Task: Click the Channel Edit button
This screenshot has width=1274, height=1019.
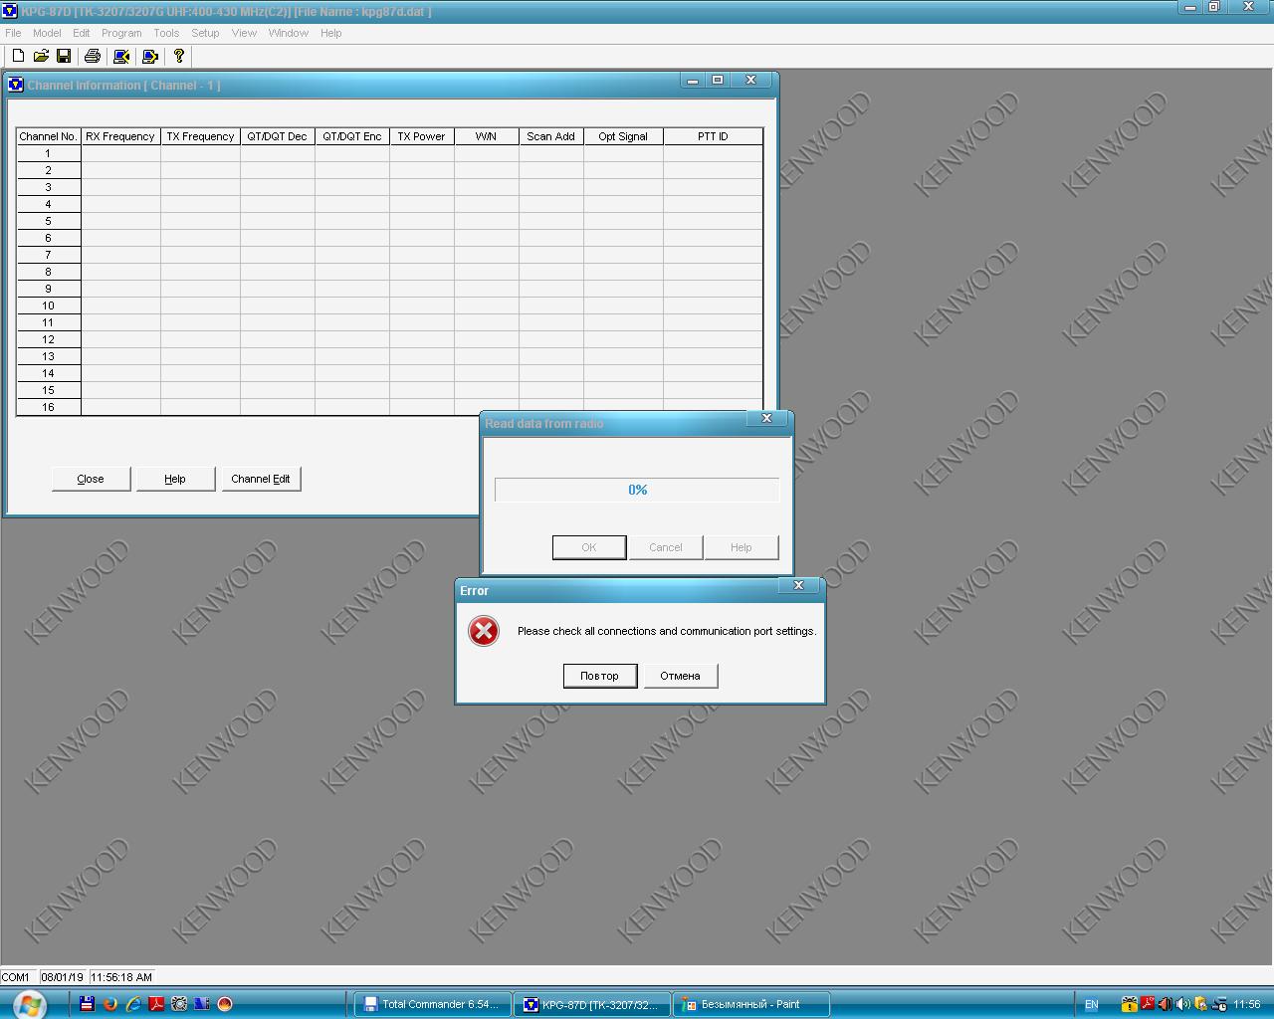Action: 261,479
